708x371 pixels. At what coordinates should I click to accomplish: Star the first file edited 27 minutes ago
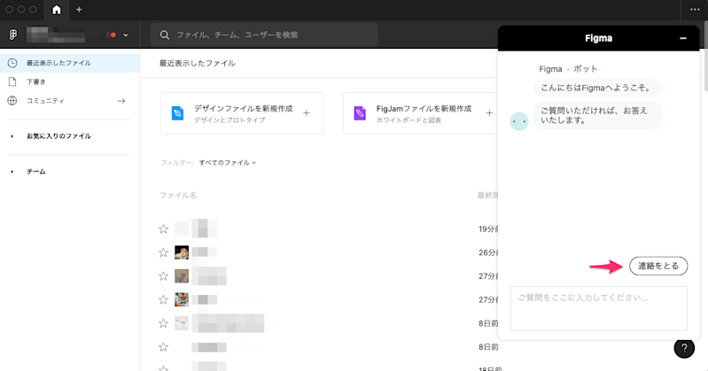(x=163, y=275)
